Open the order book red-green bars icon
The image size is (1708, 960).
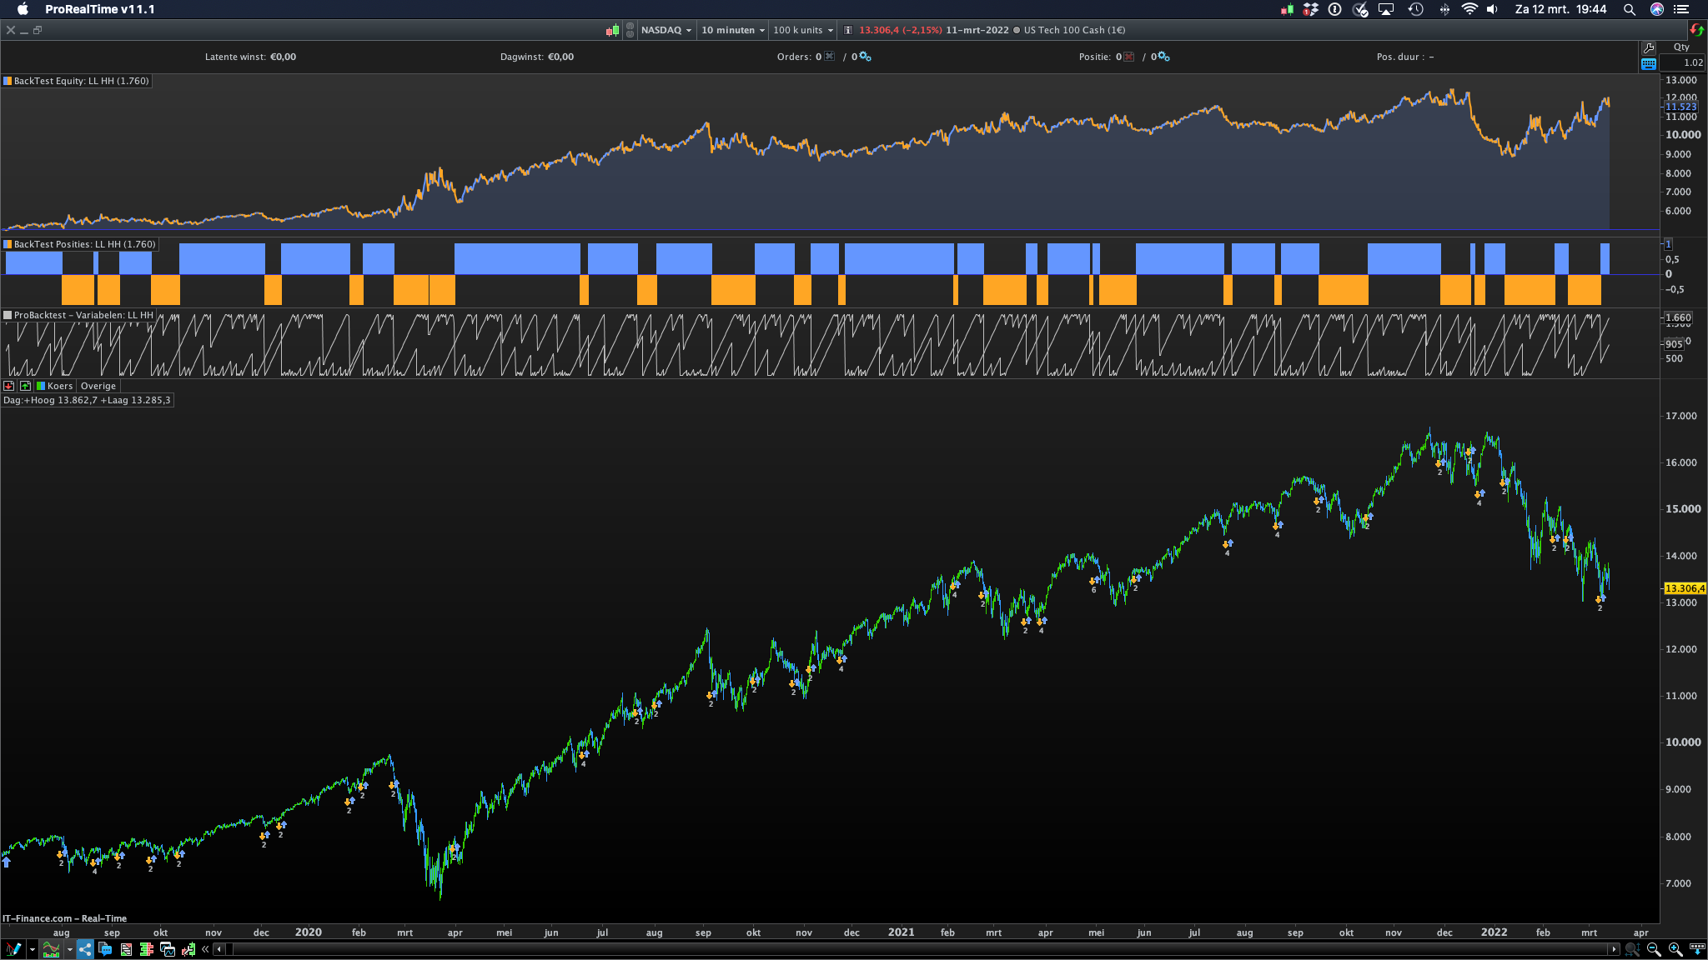tap(147, 949)
